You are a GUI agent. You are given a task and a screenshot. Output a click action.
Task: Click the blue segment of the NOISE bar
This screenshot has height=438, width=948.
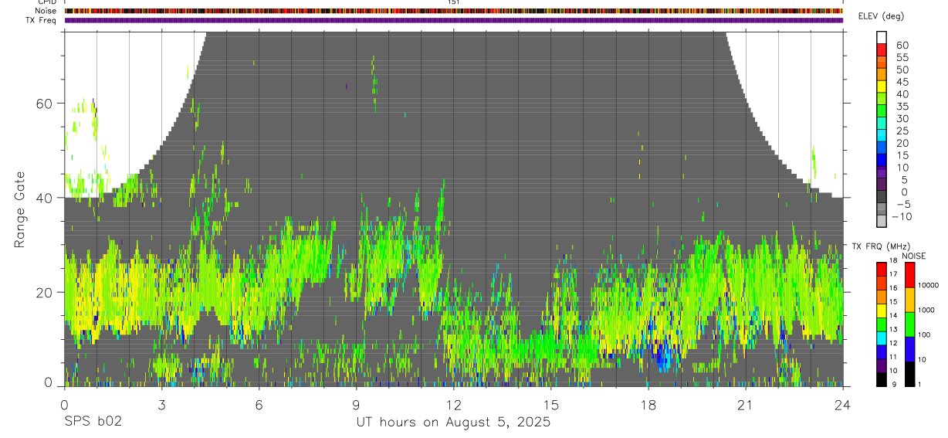[x=909, y=349]
